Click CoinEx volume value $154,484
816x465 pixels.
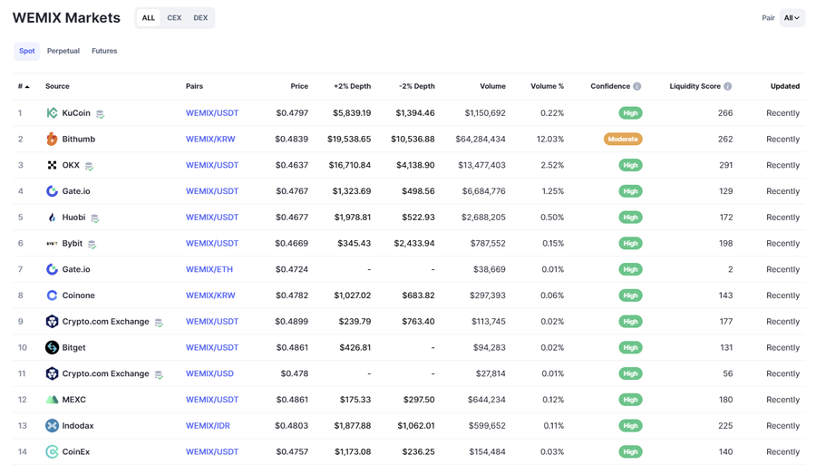487,451
